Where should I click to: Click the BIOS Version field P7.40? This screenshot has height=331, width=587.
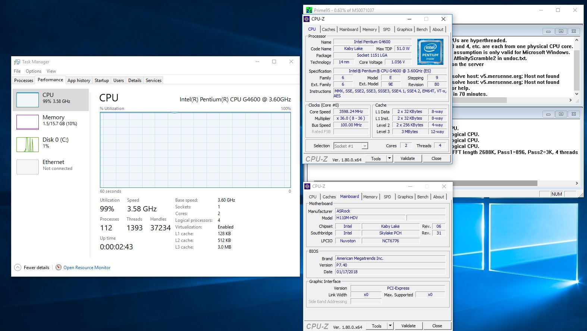point(390,265)
